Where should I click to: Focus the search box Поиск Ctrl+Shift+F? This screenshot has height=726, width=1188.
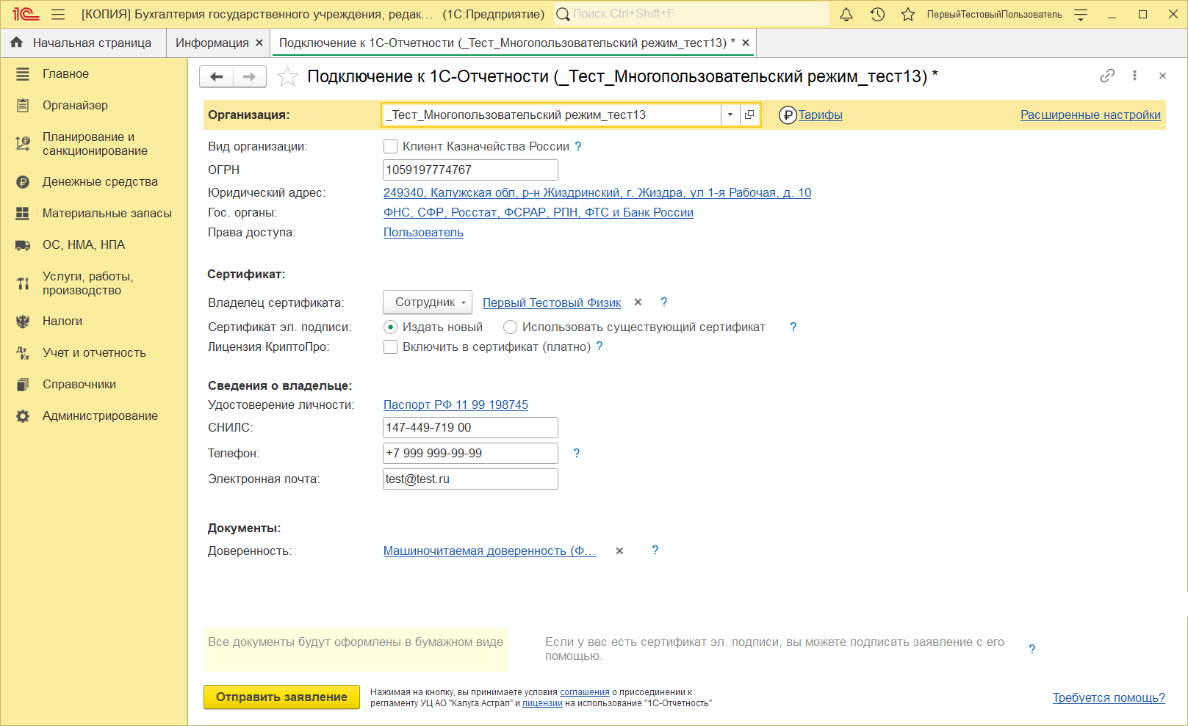click(691, 14)
